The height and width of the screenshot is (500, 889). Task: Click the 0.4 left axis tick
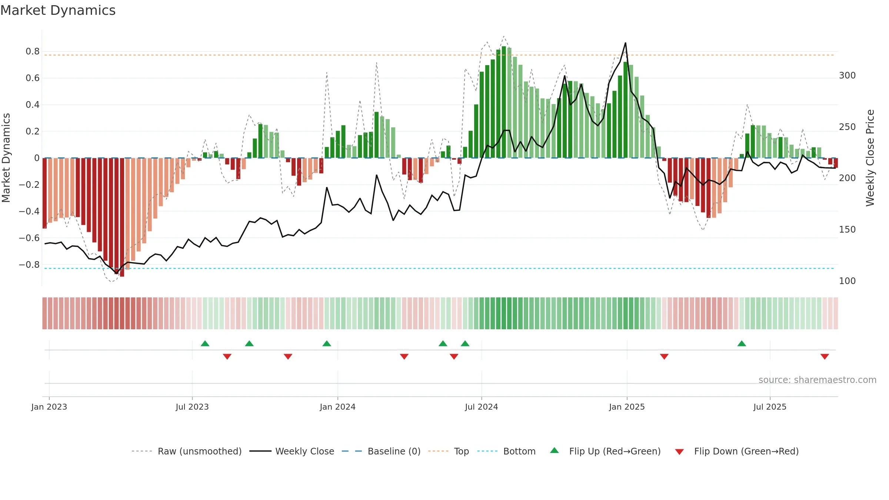[33, 105]
